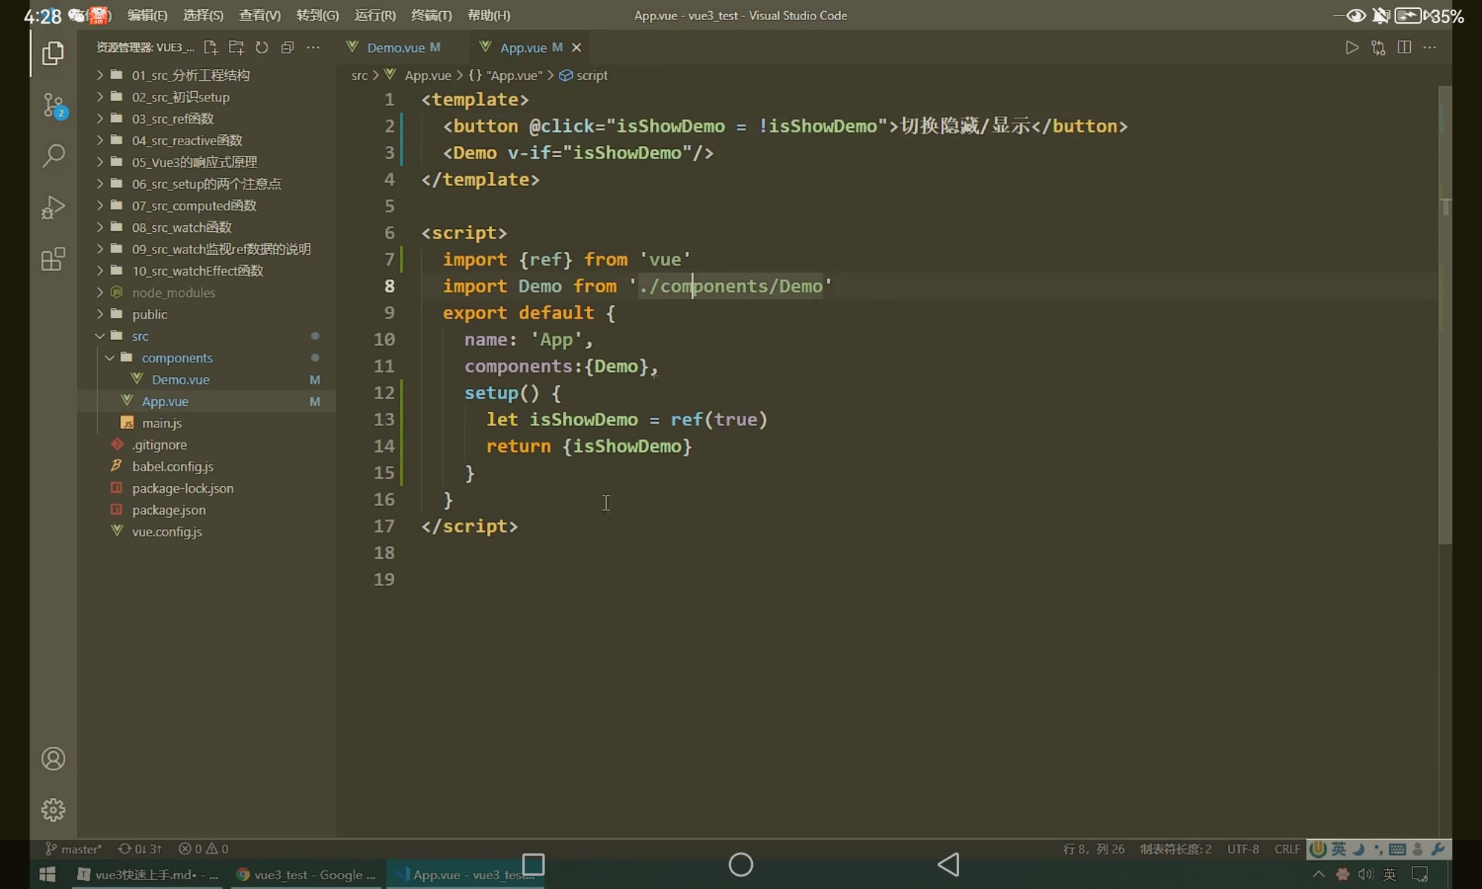
Task: Click the Split Editor icon
Action: tap(1403, 47)
